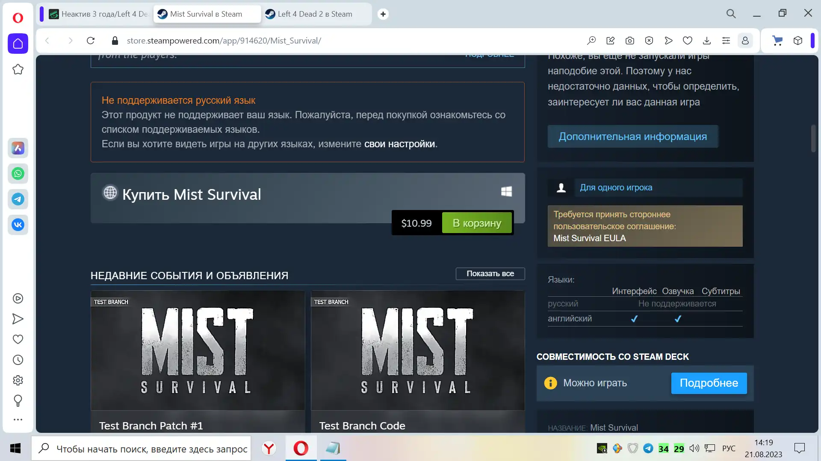Viewport: 821px width, 461px height.
Task: Open the lightbulb tips icon in the sidebar
Action: point(18,400)
